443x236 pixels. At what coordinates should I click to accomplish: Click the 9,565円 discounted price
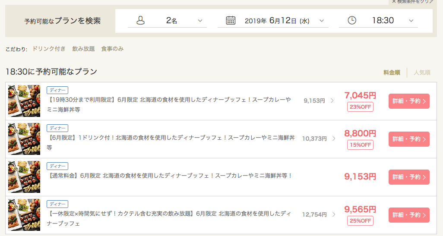coord(360,209)
